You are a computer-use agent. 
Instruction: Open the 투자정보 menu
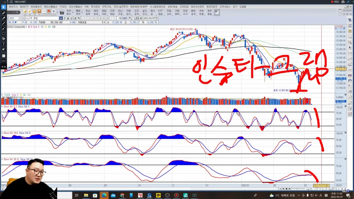[x=95, y=7]
